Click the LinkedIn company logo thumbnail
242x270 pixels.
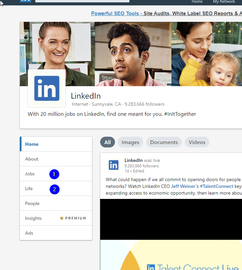click(x=47, y=88)
